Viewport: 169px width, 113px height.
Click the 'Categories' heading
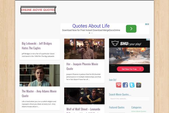(x=136, y=107)
